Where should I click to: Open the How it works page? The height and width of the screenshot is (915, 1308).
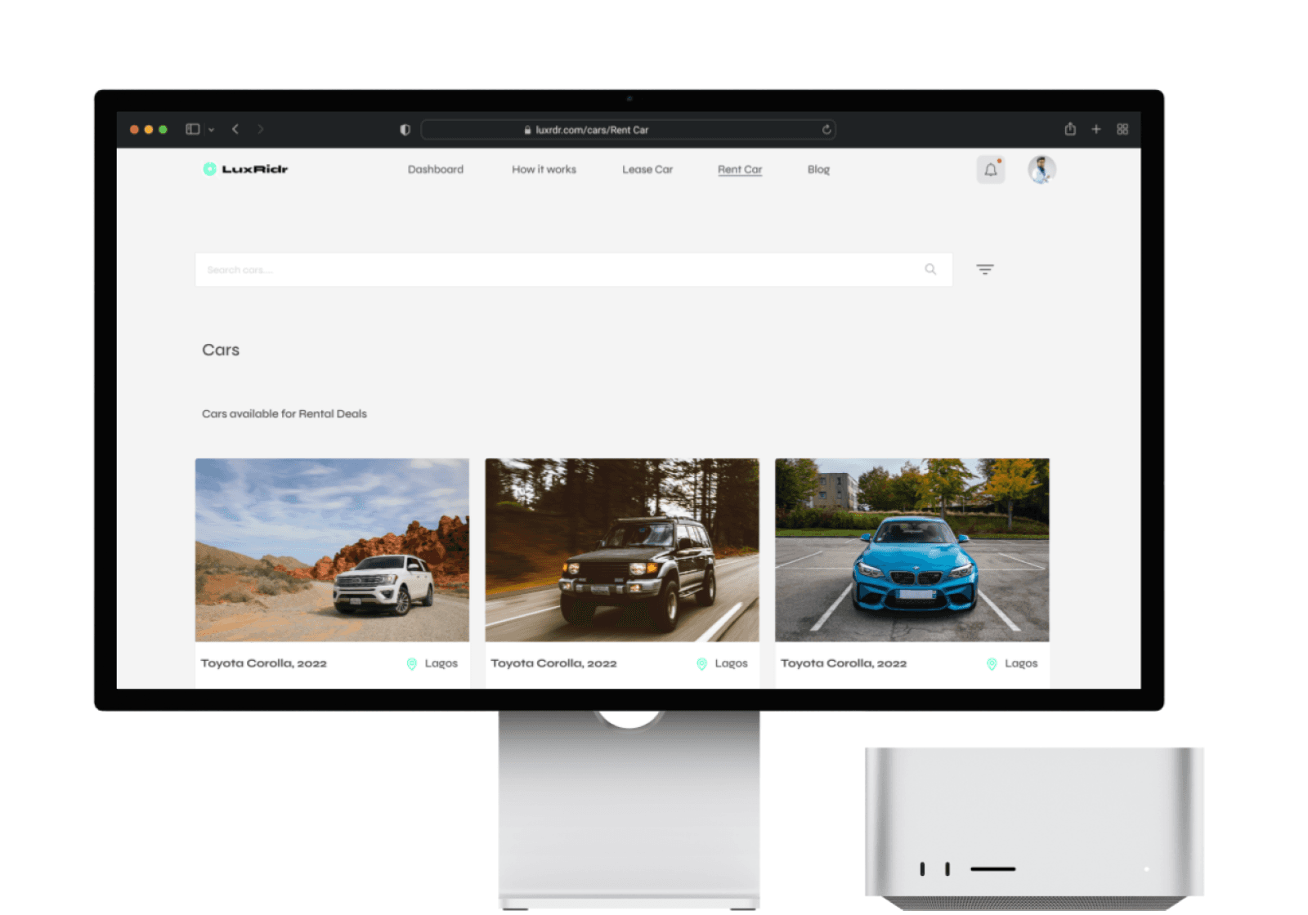(x=544, y=170)
